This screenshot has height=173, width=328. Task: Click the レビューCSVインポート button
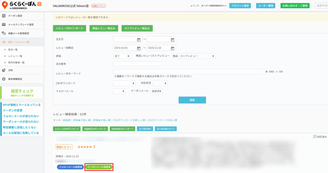70,28
